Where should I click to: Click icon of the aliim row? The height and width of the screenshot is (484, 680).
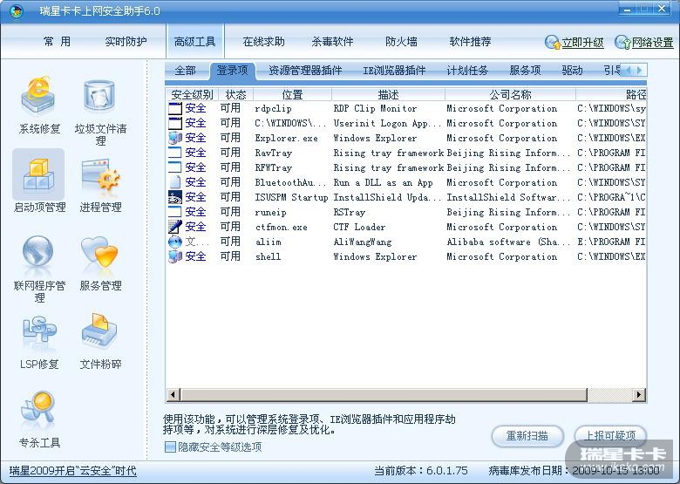click(x=174, y=242)
